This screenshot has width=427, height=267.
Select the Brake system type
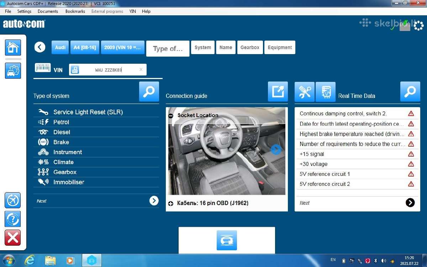pyautogui.click(x=96, y=142)
